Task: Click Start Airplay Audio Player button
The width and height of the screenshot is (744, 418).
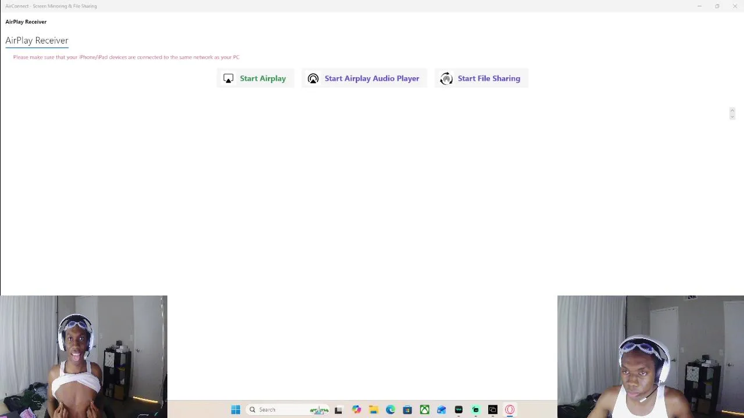Action: click(364, 78)
